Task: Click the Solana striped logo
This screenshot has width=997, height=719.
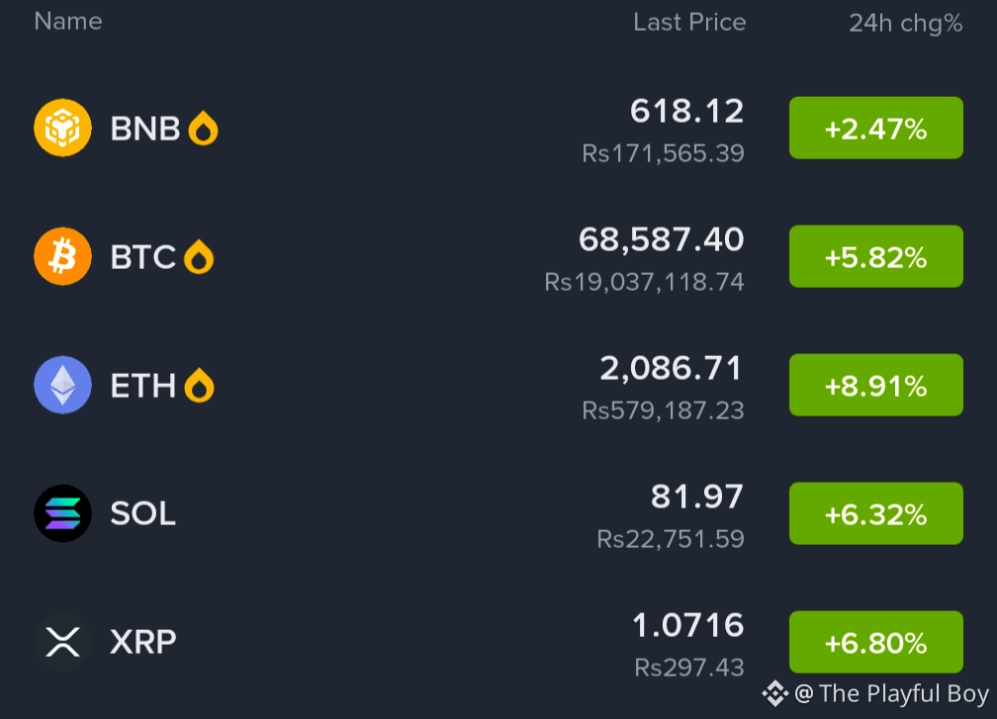Action: 62,513
